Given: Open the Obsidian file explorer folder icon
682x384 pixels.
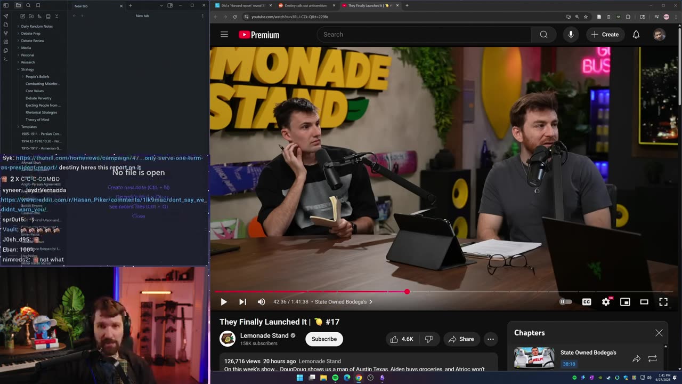Looking at the screenshot, I should pos(18,5).
